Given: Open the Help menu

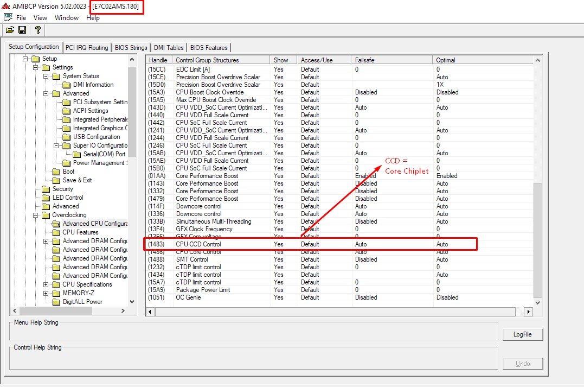Looking at the screenshot, I should pyautogui.click(x=93, y=17).
